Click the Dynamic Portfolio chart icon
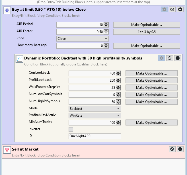Screen dimensions: 187x175 tap(19, 59)
